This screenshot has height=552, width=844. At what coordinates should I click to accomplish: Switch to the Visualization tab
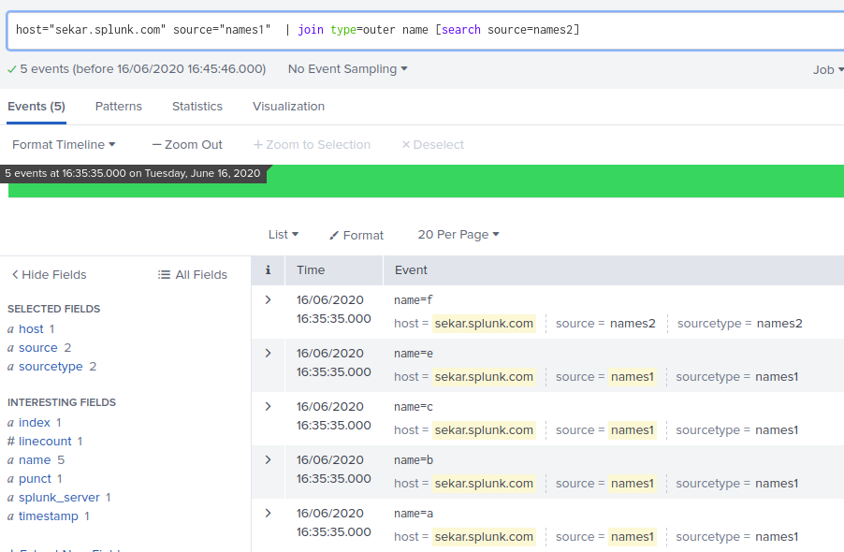point(288,107)
